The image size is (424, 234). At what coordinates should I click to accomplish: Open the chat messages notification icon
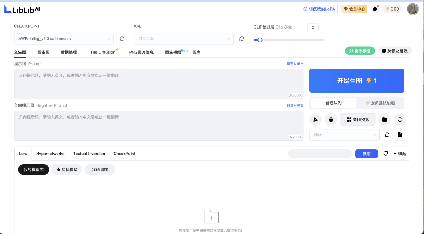(x=375, y=9)
